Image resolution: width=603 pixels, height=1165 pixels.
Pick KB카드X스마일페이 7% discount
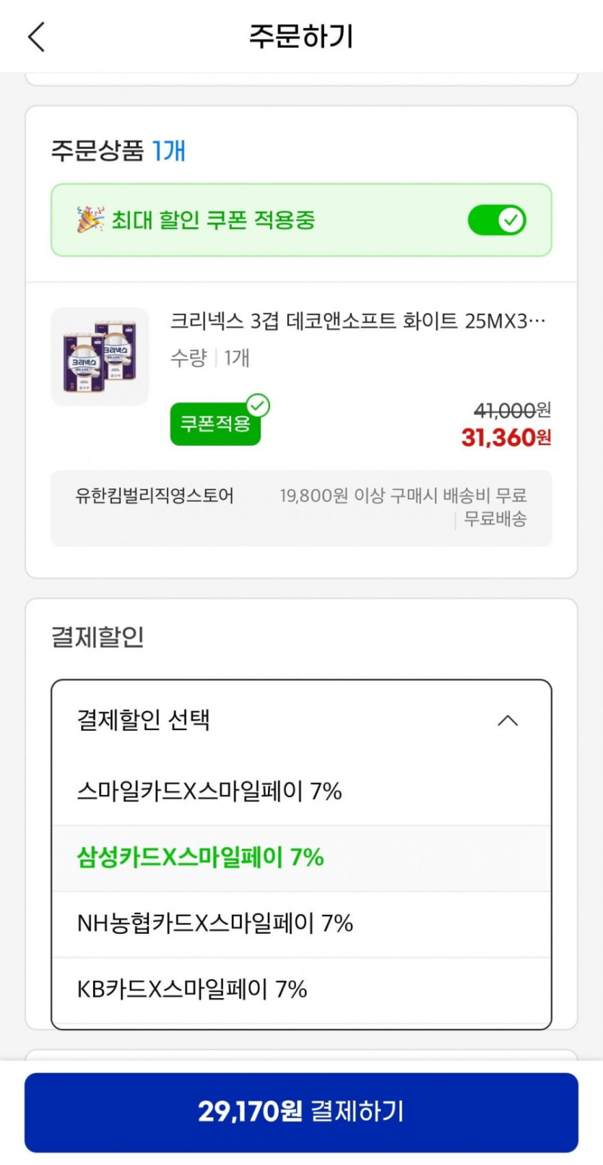[x=192, y=989]
